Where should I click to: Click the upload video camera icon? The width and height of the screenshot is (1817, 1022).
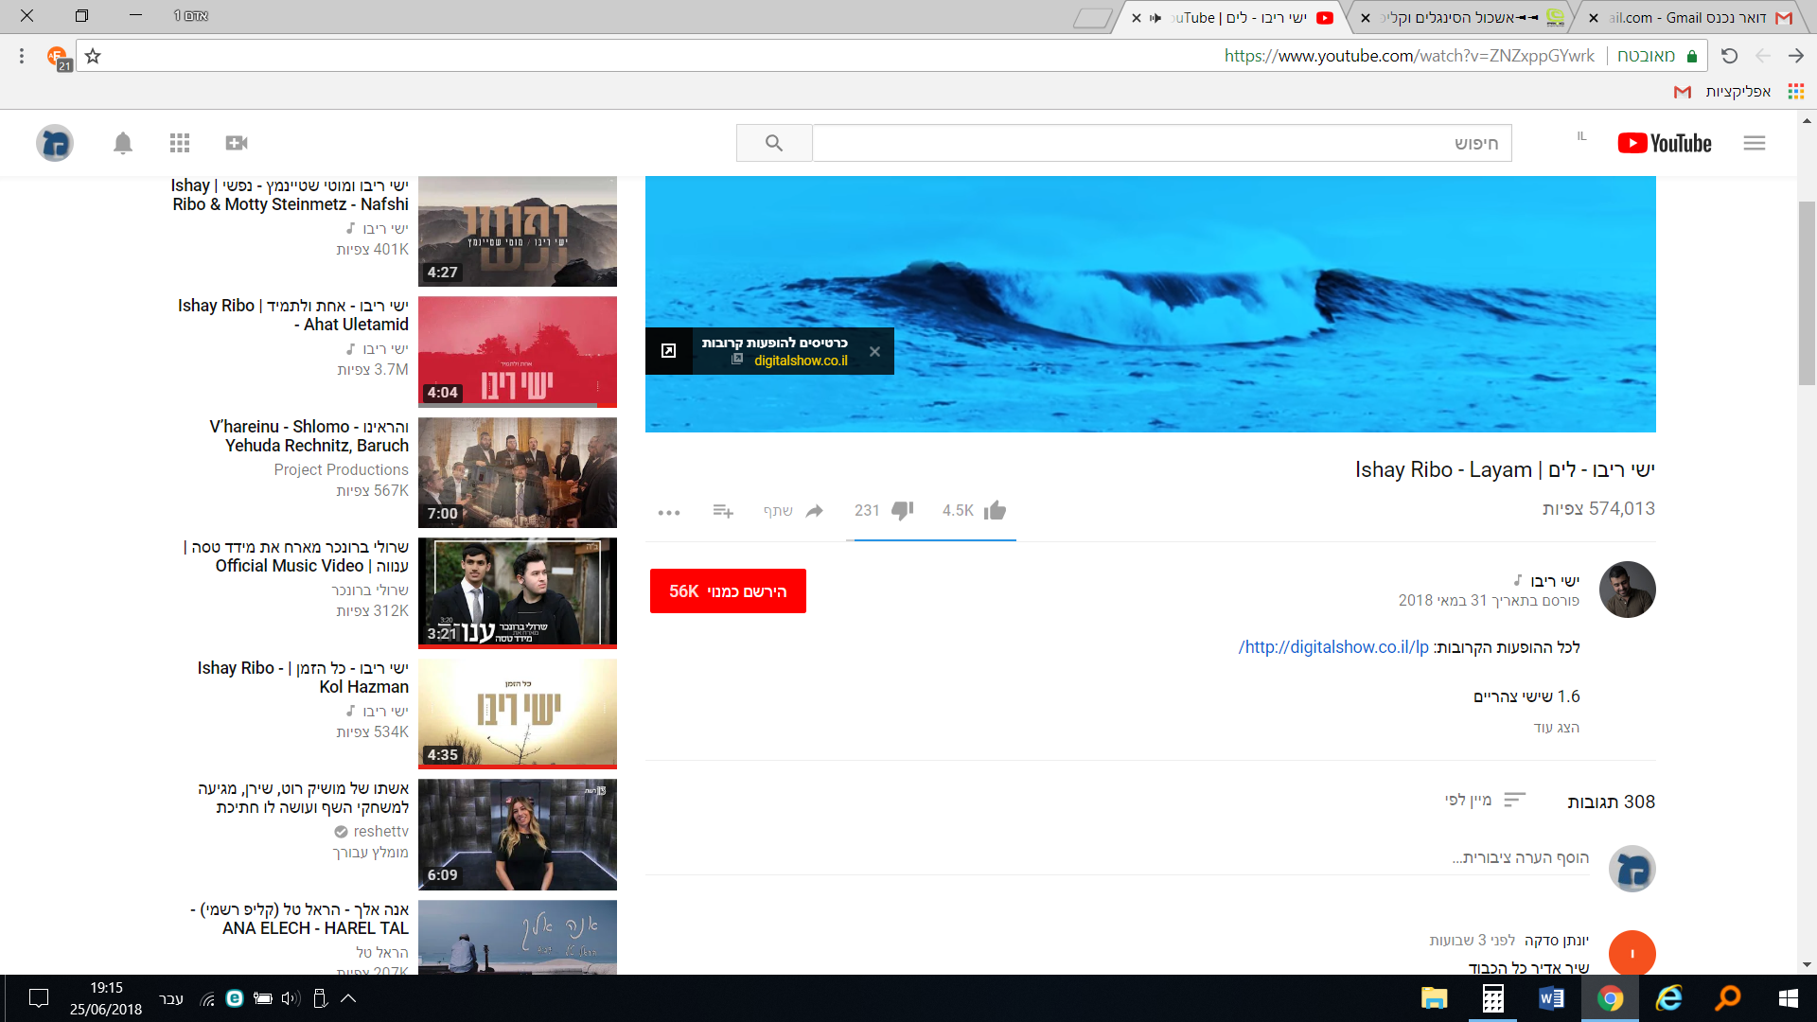coord(237,143)
